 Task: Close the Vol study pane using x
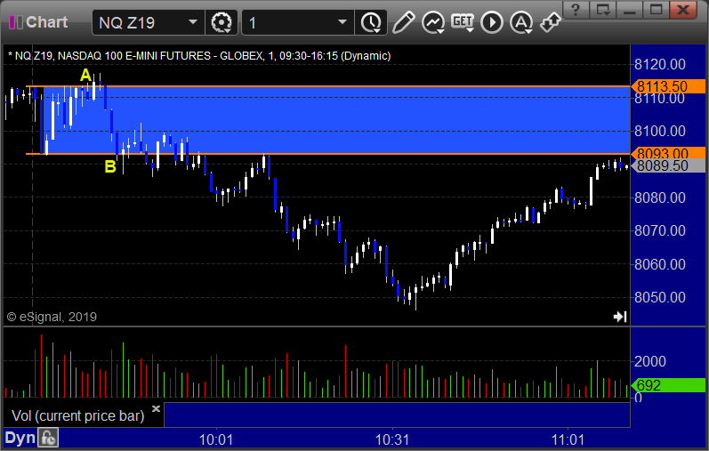[156, 409]
